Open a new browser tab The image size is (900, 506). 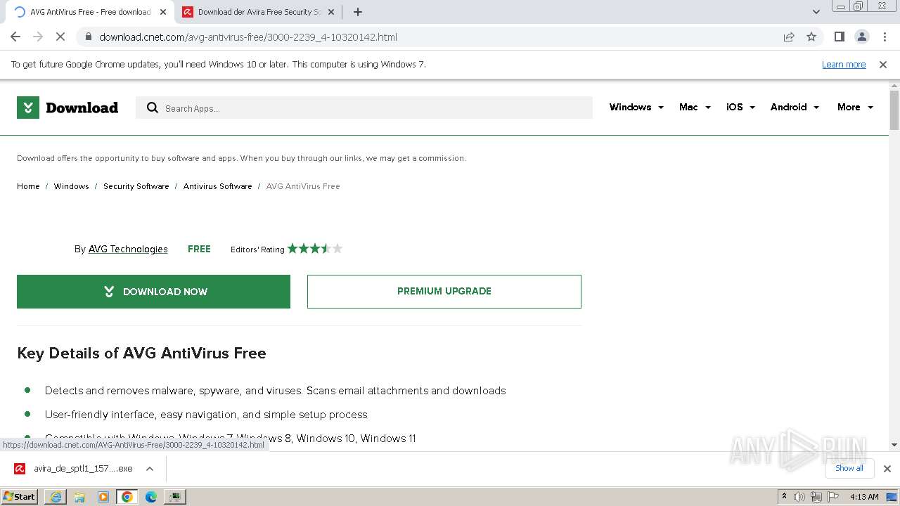358,12
